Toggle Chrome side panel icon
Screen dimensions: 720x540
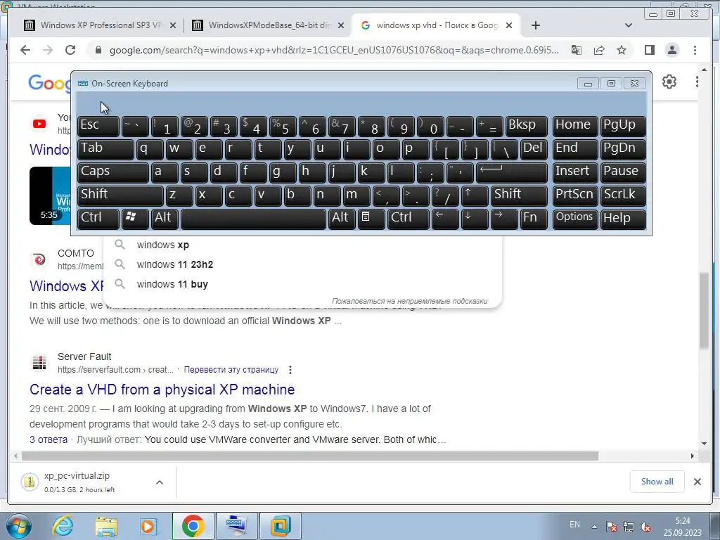tap(649, 50)
